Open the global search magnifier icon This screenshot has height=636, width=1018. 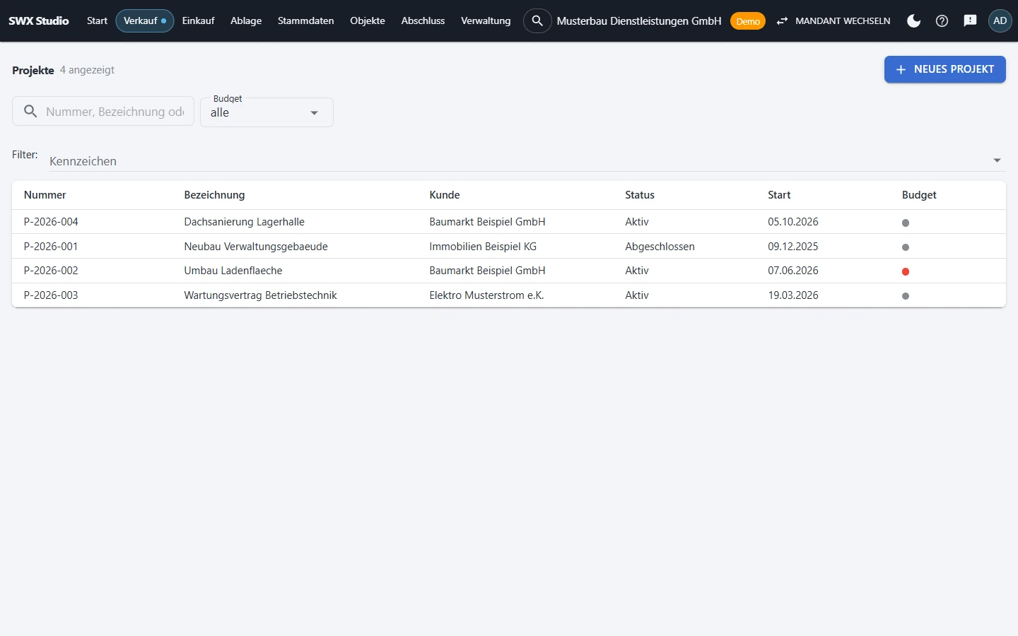click(x=537, y=20)
